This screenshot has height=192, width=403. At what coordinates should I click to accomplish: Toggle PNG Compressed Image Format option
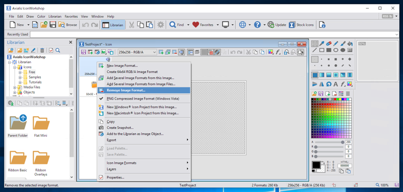[x=144, y=99]
